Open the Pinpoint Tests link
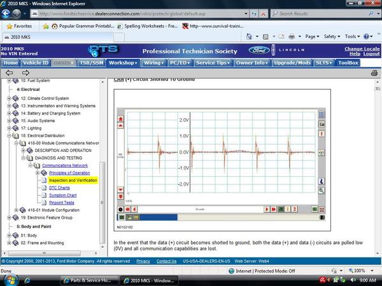The width and height of the screenshot is (382, 286). 61,203
